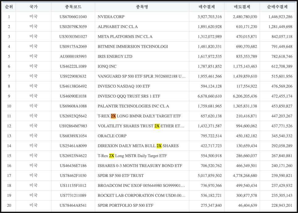
Task: Click the 종목명 column header
Action: tap(142, 7)
